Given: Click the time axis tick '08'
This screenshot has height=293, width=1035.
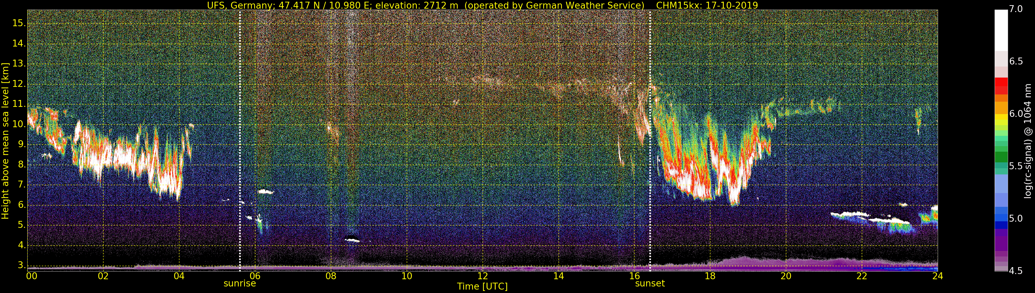Looking at the screenshot, I should (331, 276).
